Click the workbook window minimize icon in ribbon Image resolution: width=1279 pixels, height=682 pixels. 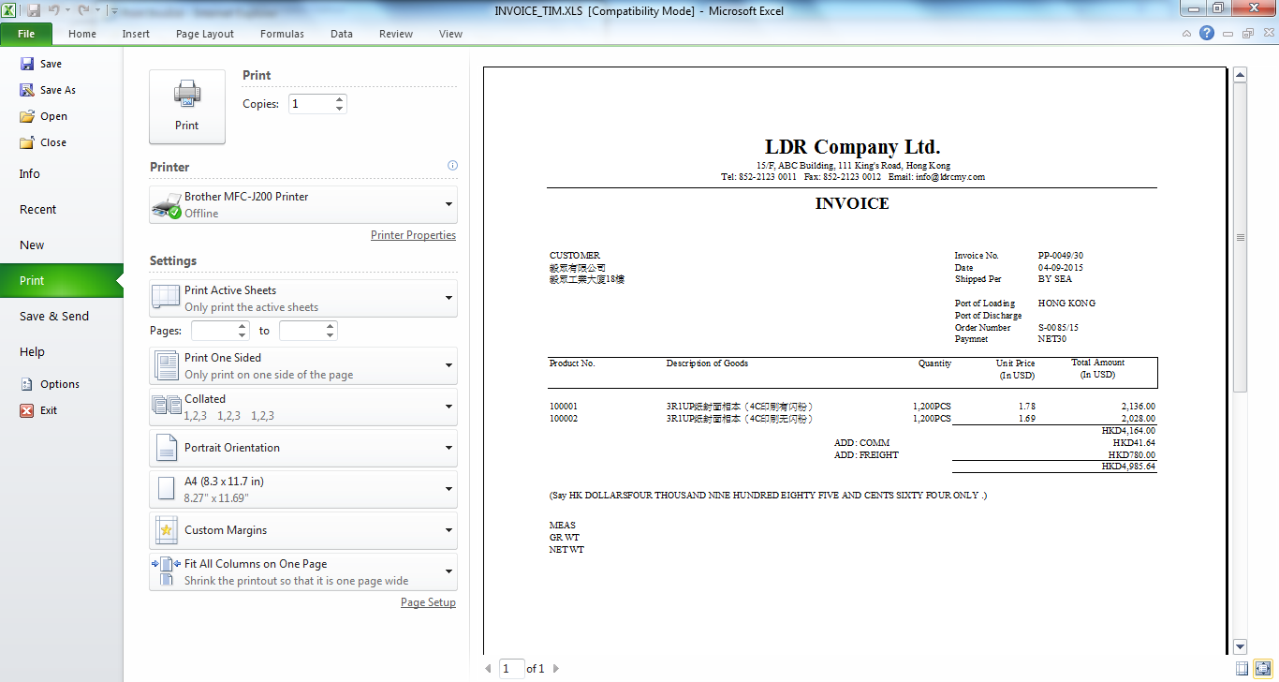click(x=1228, y=34)
